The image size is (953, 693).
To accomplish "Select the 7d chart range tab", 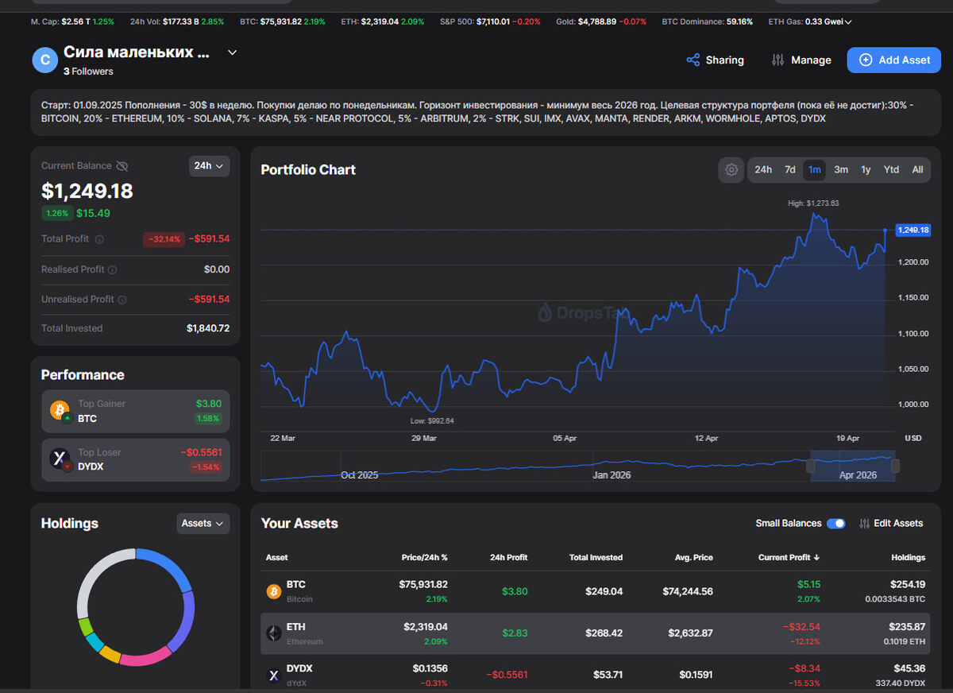I will pyautogui.click(x=790, y=170).
